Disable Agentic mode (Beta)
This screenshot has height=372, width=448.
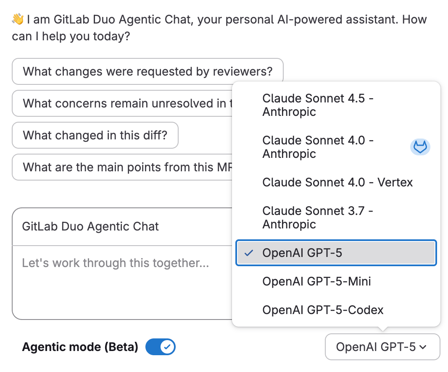(x=161, y=347)
